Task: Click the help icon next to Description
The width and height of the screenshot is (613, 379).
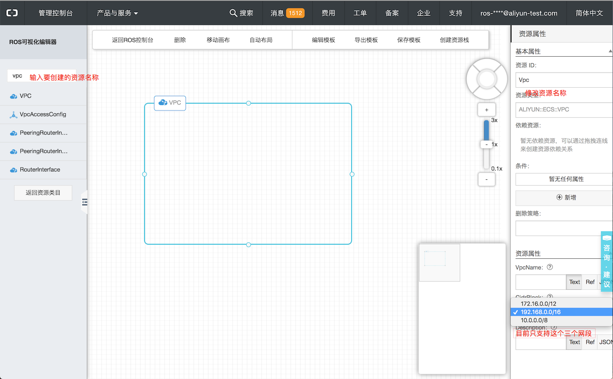Action: pyautogui.click(x=554, y=328)
